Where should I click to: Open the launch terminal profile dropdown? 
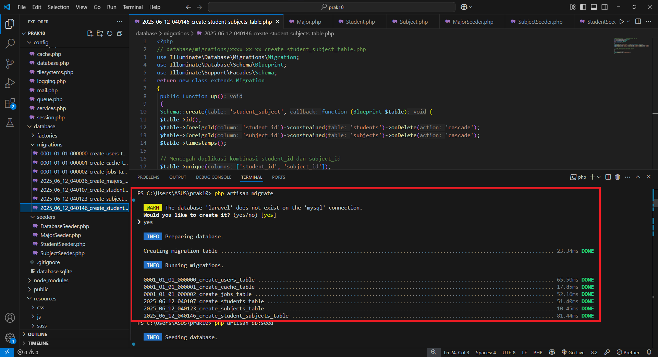598,177
